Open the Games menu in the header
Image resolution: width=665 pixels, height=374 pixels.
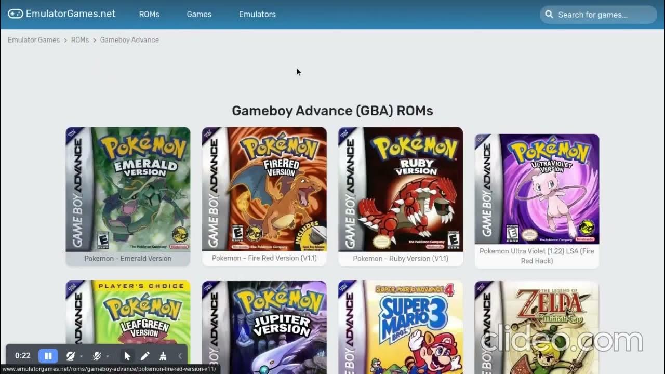tap(199, 14)
